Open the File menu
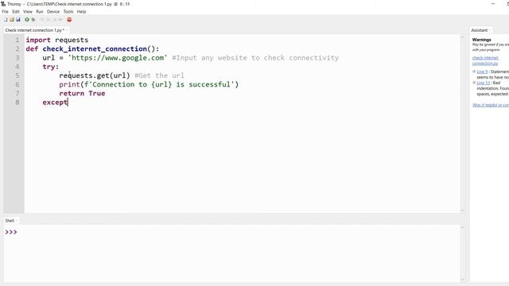Image resolution: width=509 pixels, height=286 pixels. coord(6,11)
